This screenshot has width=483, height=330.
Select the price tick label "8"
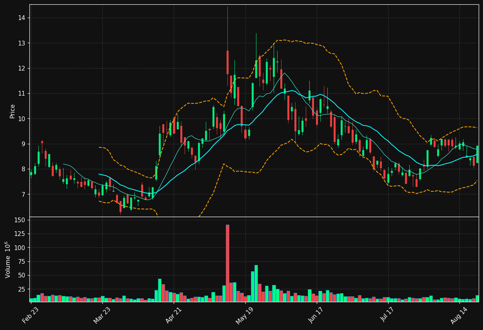[x=23, y=169]
